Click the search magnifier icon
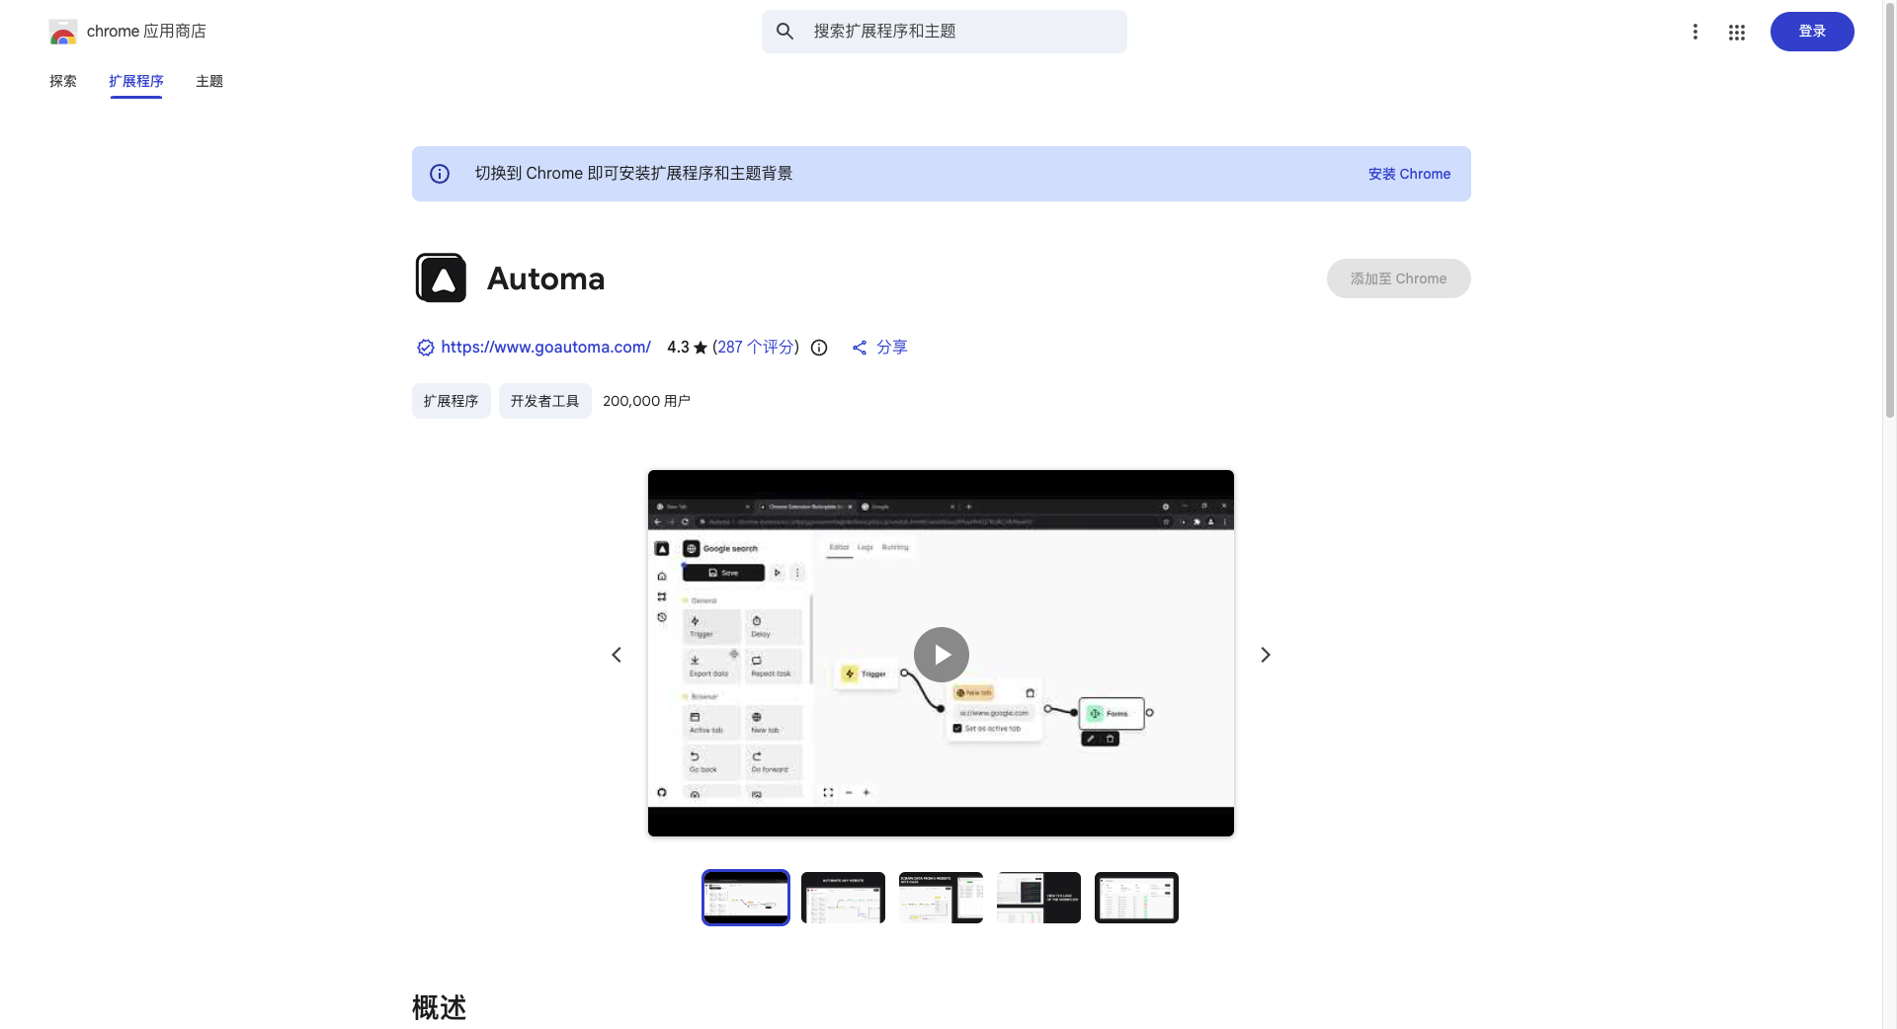Image resolution: width=1897 pixels, height=1029 pixels. click(x=785, y=32)
